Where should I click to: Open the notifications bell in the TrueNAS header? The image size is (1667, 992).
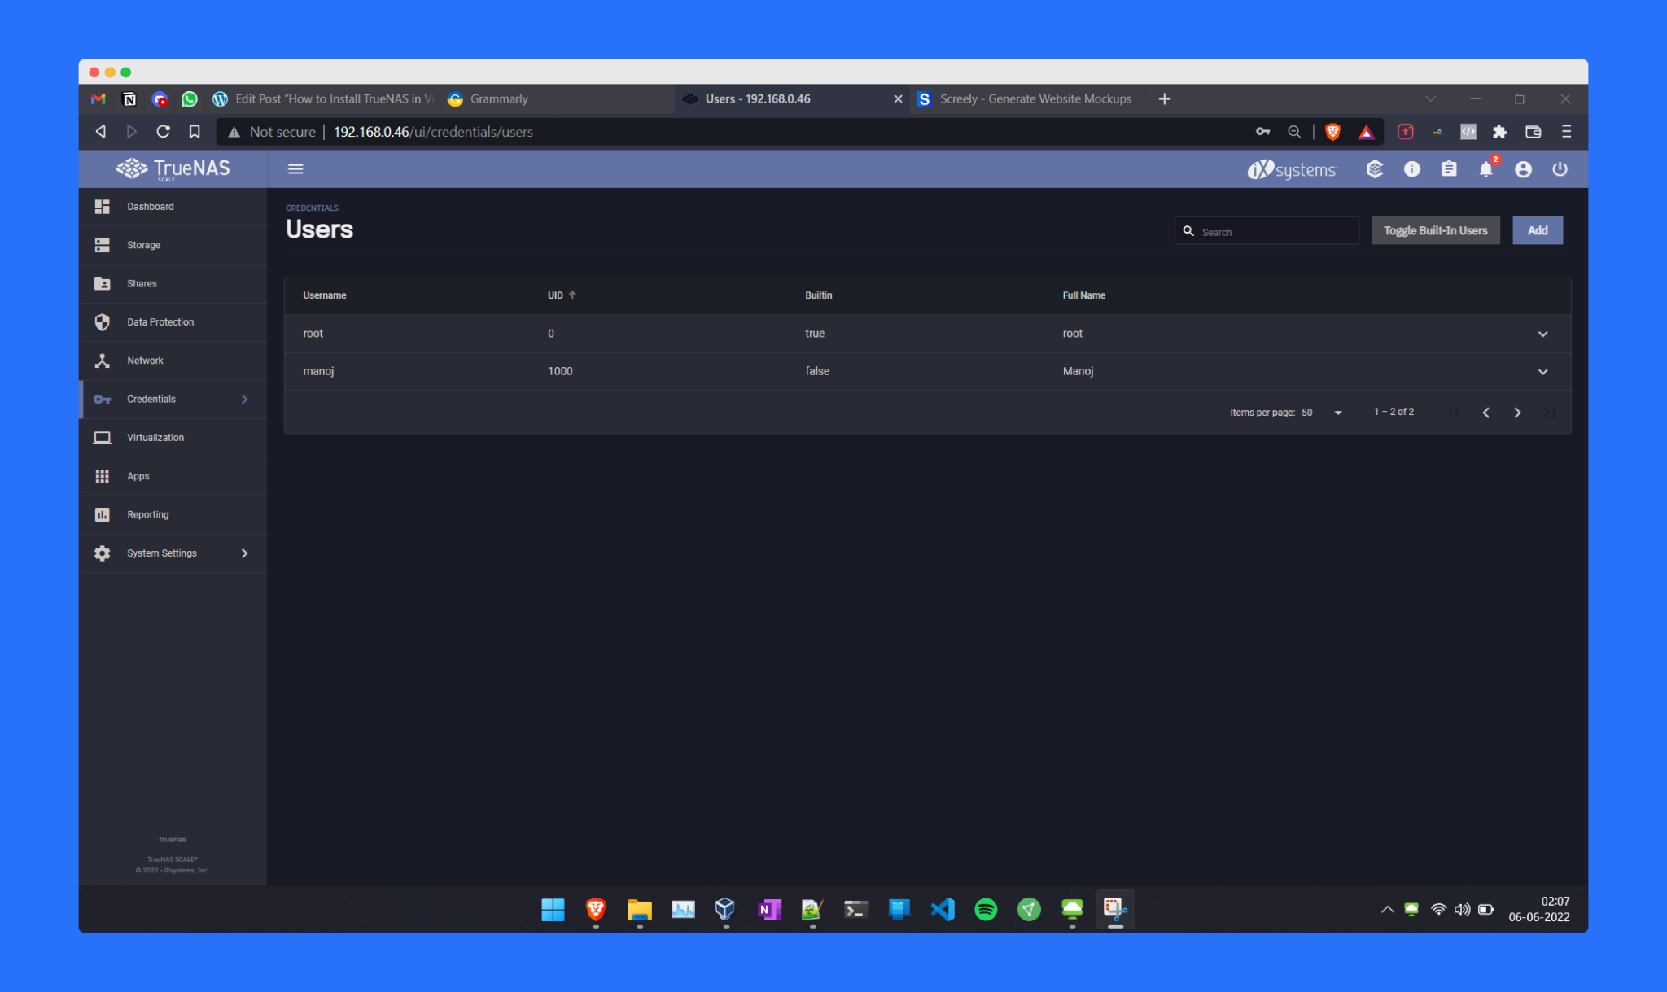pos(1486,168)
